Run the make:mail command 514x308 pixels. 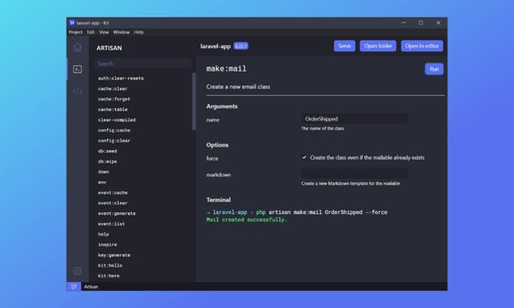(x=434, y=69)
